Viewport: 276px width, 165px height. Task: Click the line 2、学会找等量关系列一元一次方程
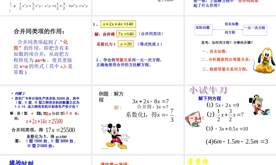tap(129, 60)
